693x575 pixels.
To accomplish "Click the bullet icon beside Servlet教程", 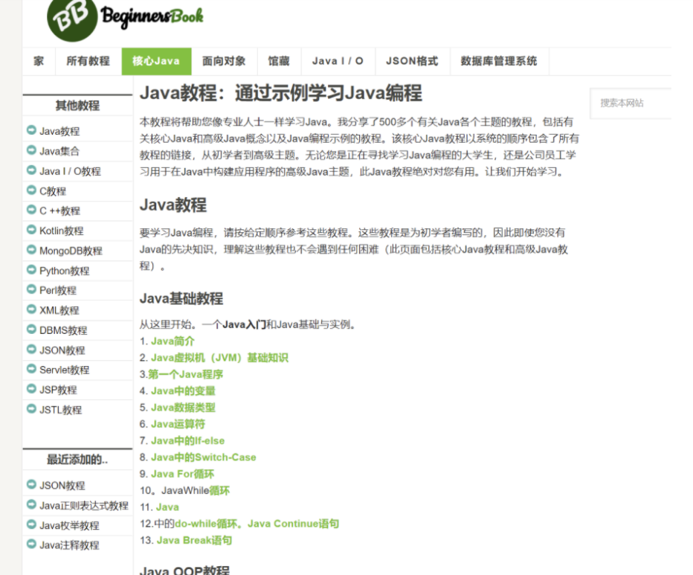I will tap(31, 369).
